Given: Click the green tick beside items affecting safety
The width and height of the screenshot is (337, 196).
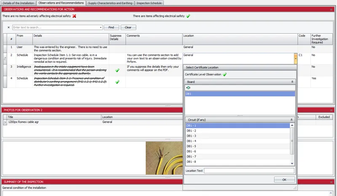Looking at the screenshot, I should pos(188,16).
